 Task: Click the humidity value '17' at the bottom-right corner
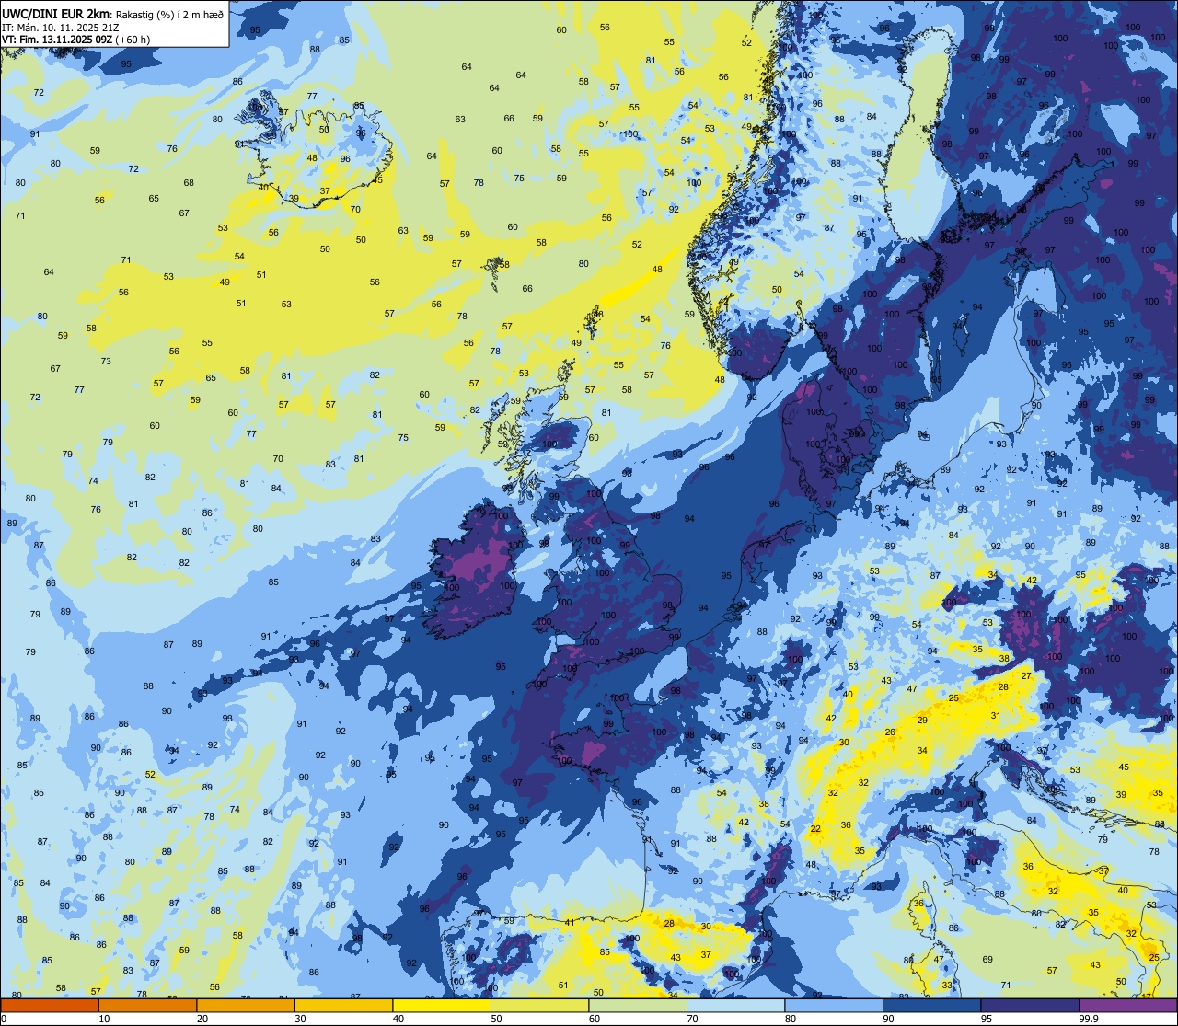pyautogui.click(x=1147, y=997)
